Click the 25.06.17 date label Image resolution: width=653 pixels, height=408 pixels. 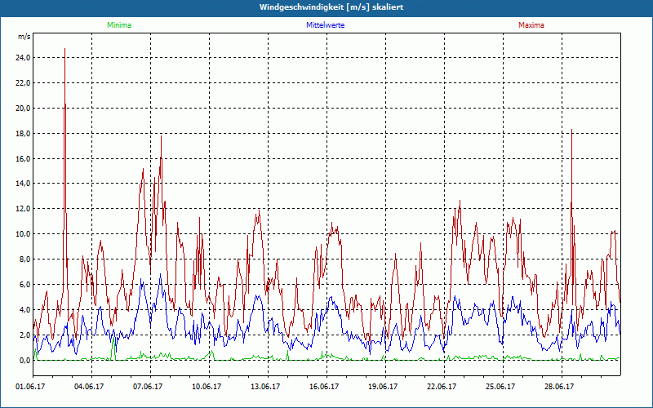point(500,387)
